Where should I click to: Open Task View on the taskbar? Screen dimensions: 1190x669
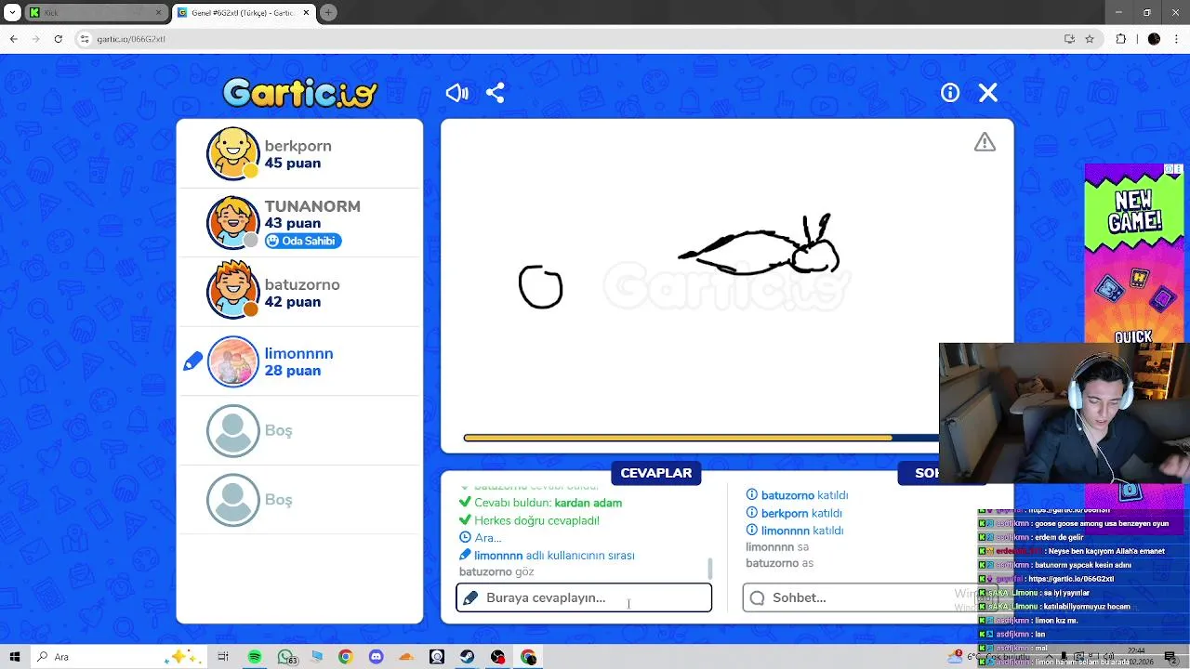coord(223,657)
